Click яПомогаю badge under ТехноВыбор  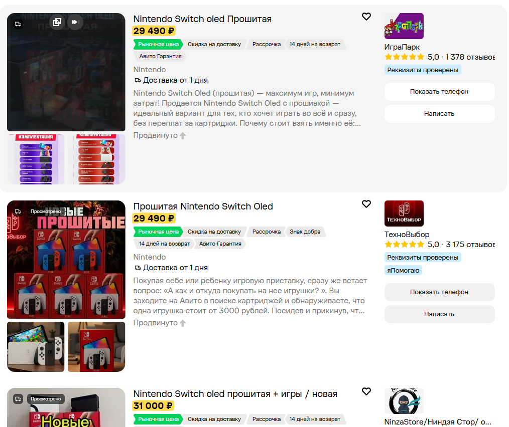tap(403, 271)
